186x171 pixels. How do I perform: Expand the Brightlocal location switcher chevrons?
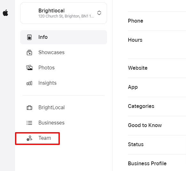click(99, 13)
